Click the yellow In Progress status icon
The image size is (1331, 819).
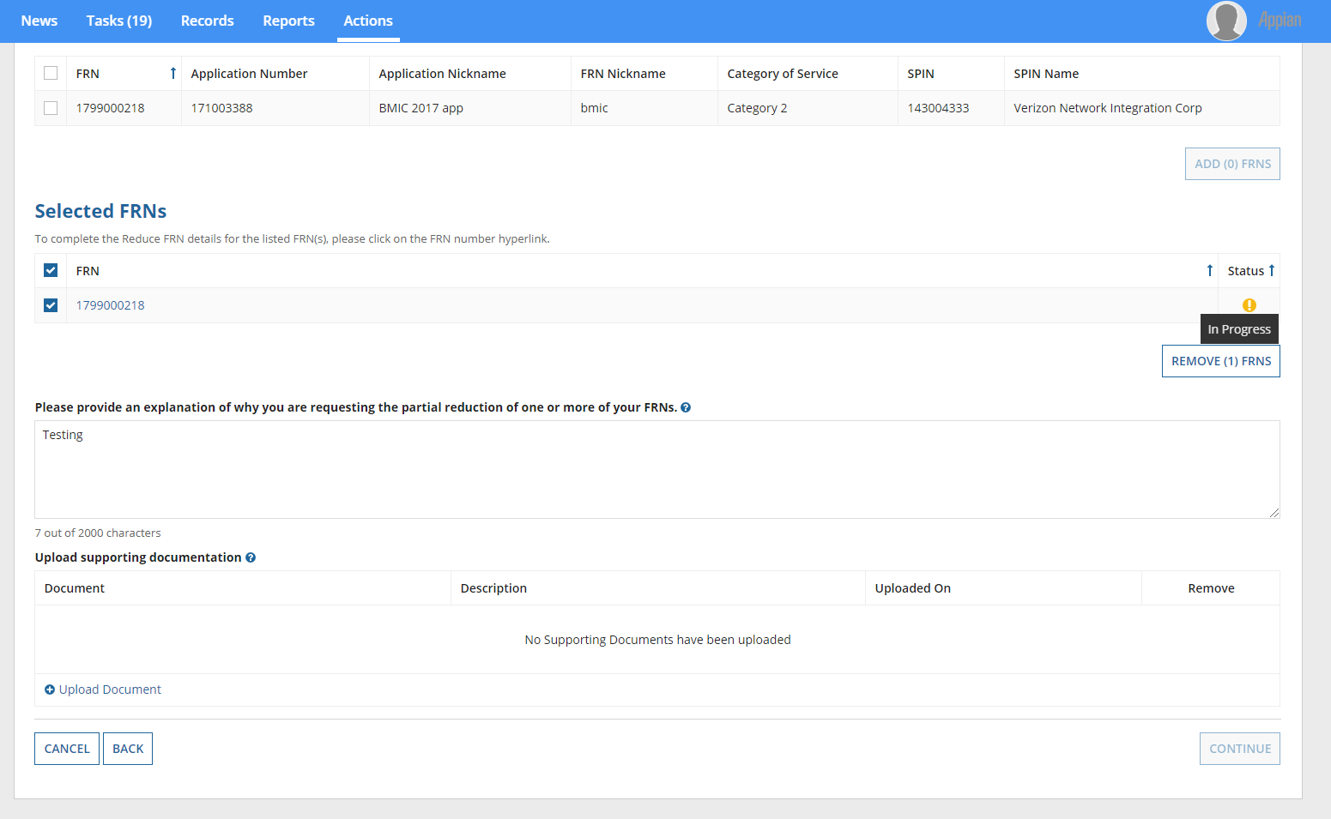tap(1249, 305)
